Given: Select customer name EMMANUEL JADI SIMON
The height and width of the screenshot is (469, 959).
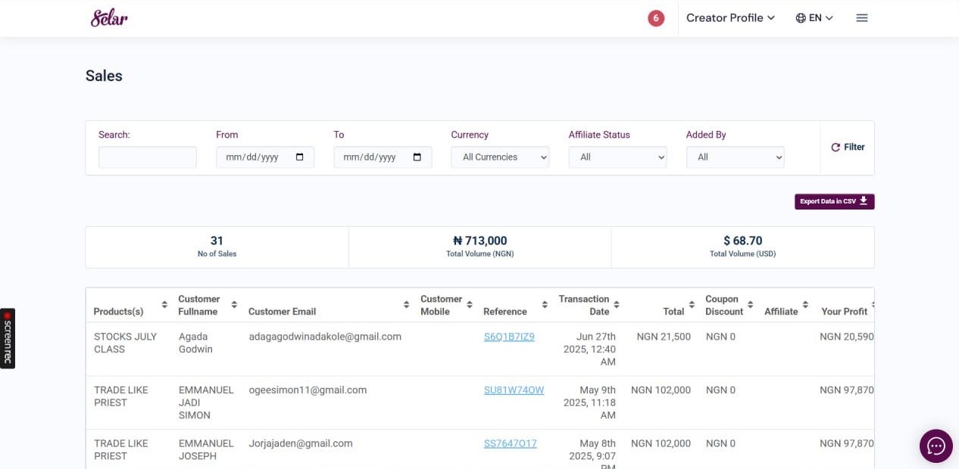Looking at the screenshot, I should pos(206,402).
